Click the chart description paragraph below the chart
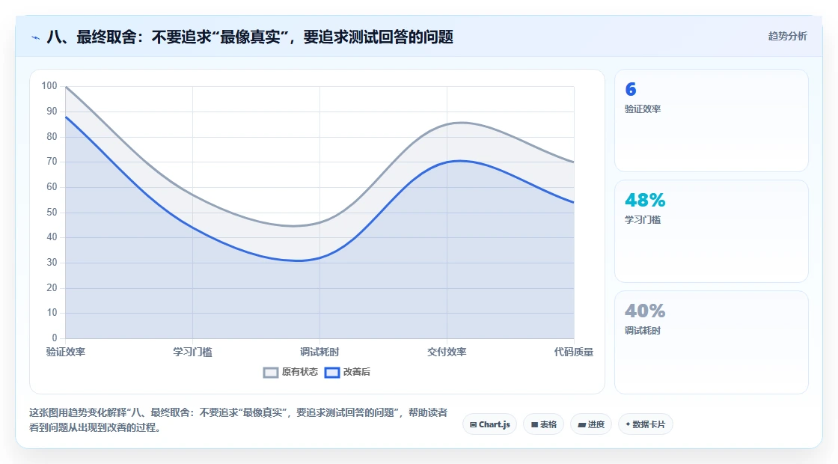 [x=239, y=420]
